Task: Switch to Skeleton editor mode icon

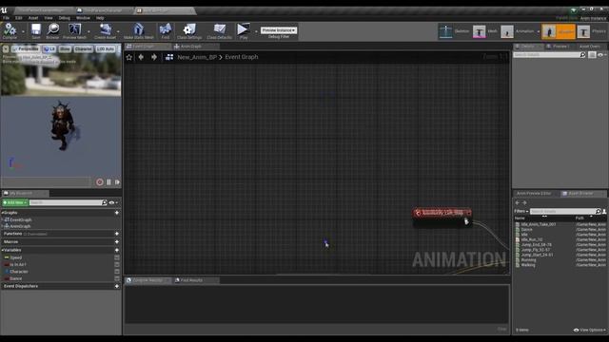Action: [445, 31]
